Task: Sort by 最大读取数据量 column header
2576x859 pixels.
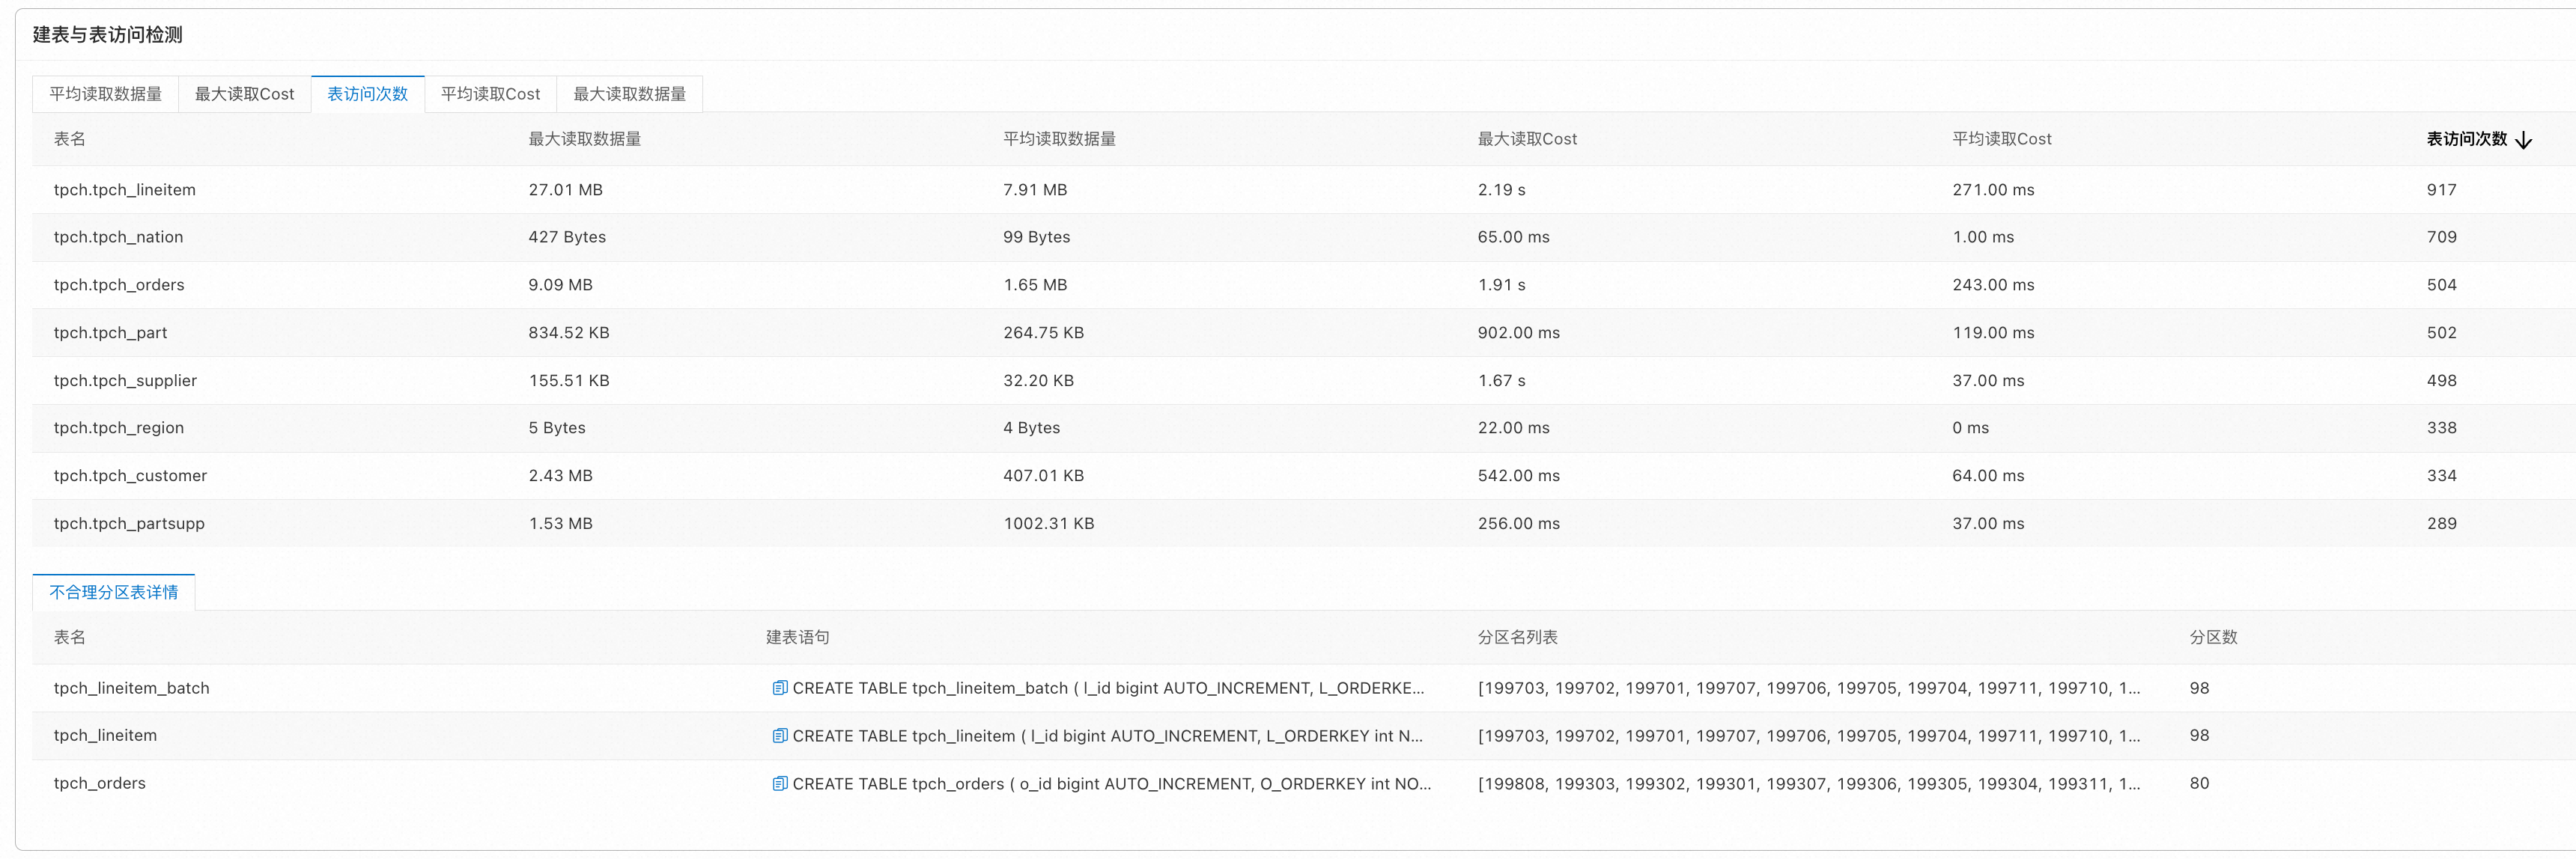Action: pos(584,139)
